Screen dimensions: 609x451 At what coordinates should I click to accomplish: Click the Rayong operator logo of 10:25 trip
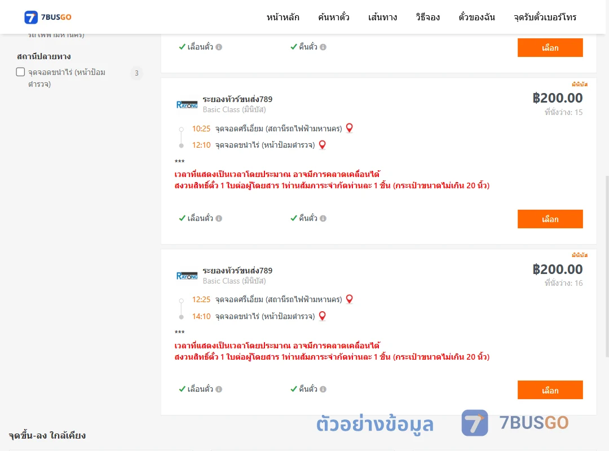187,105
